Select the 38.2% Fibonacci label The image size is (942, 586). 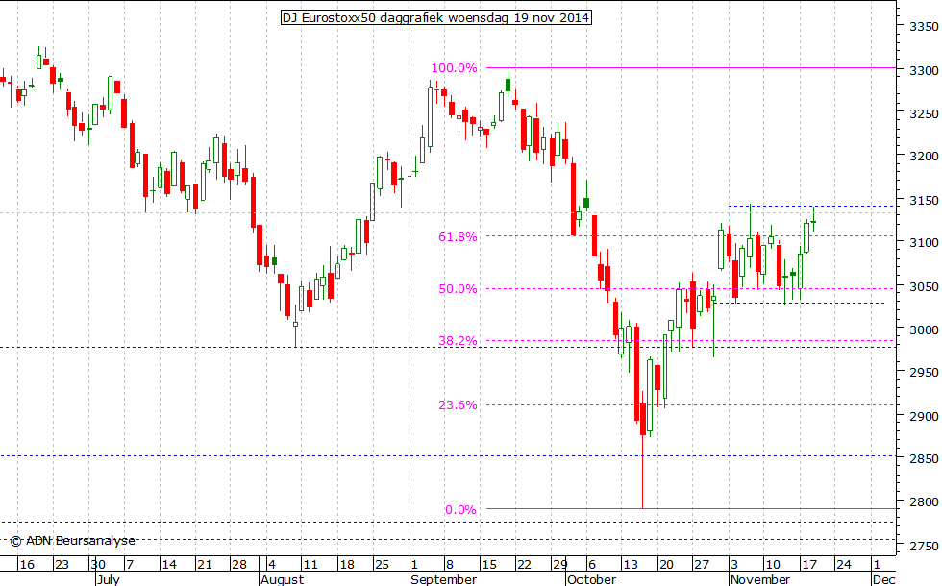[458, 340]
